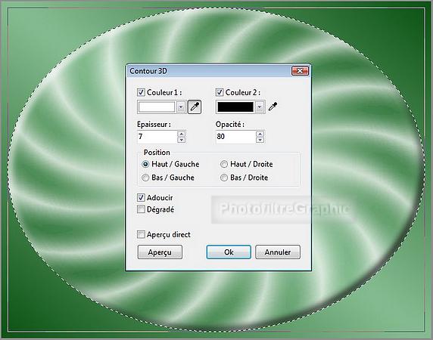Screen dimensions: 433x340
Task: Enable the Dégradé checkbox
Action: pyautogui.click(x=141, y=209)
